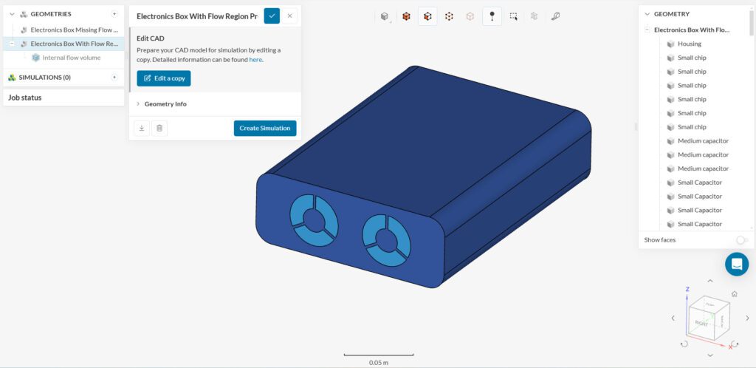Collapse the GEOMETRIES section chevron
Viewport: 756px width, 368px height.
pos(12,14)
